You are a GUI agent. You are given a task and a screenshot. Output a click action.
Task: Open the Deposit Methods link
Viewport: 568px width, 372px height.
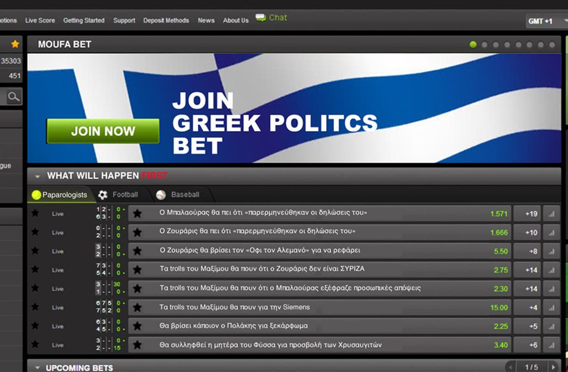166,21
